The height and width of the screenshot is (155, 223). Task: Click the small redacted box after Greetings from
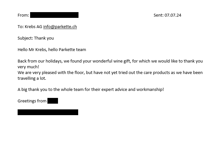point(53,101)
